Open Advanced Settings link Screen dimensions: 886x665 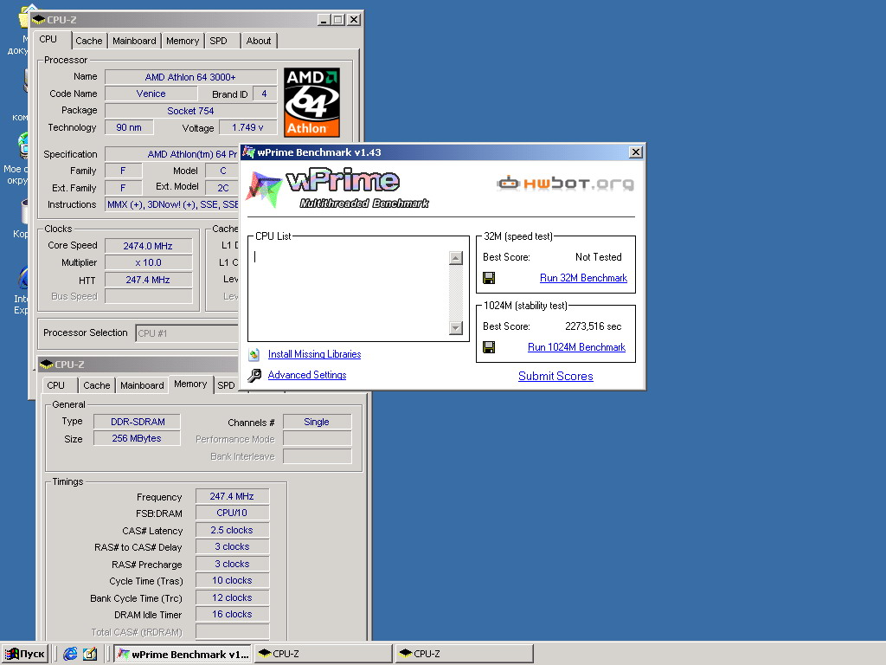(x=307, y=375)
